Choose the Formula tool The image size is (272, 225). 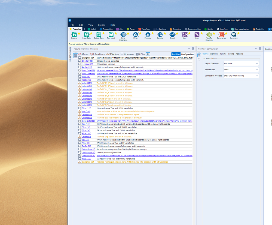[148, 35]
